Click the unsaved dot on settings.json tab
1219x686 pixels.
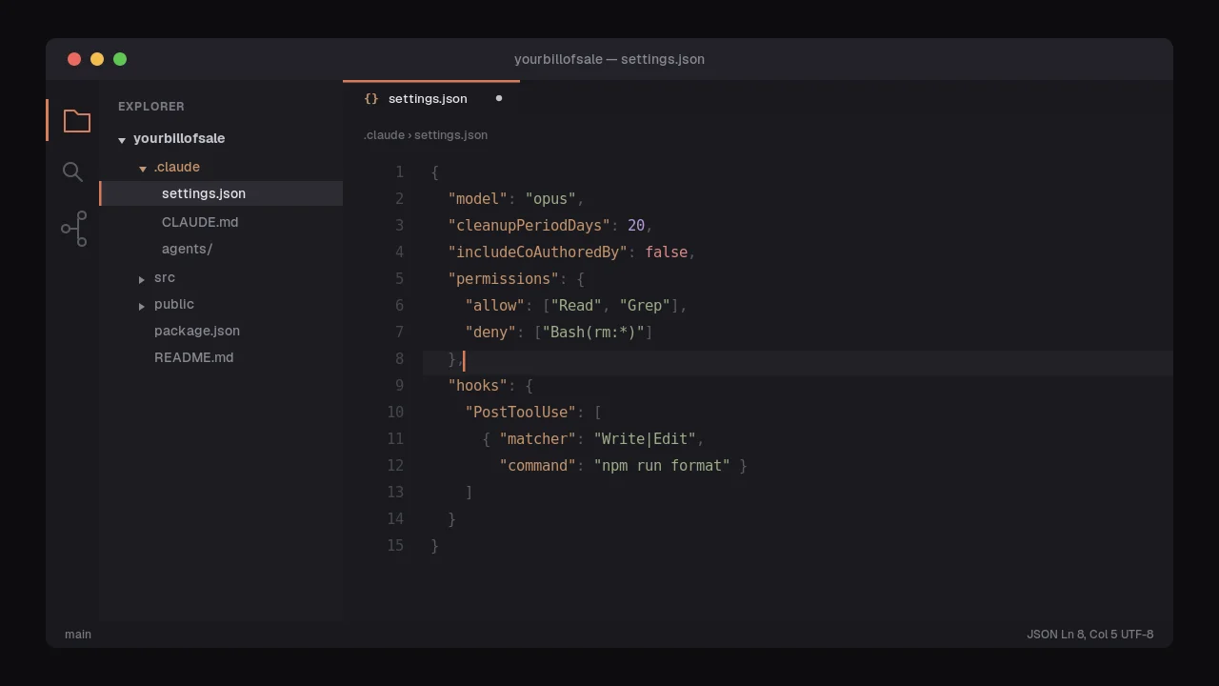point(498,98)
